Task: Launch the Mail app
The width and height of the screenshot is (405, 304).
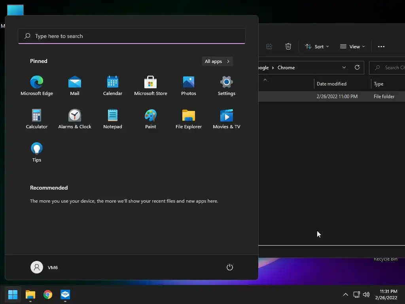Action: 75,86
